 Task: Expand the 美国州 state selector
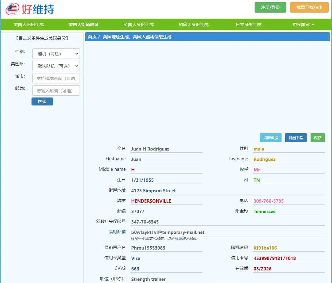coord(56,66)
